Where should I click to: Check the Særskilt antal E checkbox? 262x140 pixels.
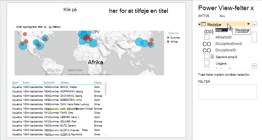click(207, 56)
